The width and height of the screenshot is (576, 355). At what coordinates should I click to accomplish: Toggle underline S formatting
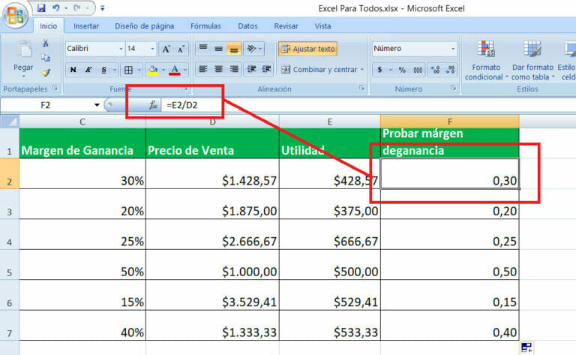[x=104, y=70]
